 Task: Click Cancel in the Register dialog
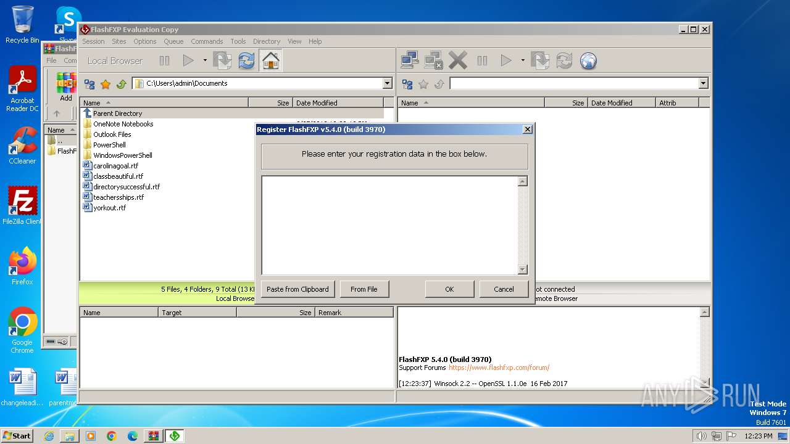[x=504, y=289]
